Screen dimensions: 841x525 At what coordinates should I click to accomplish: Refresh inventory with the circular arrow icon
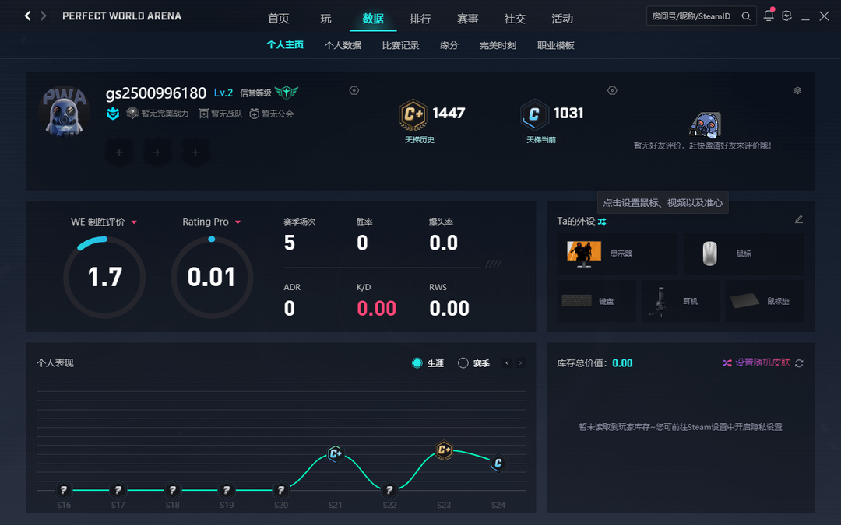pyautogui.click(x=799, y=363)
